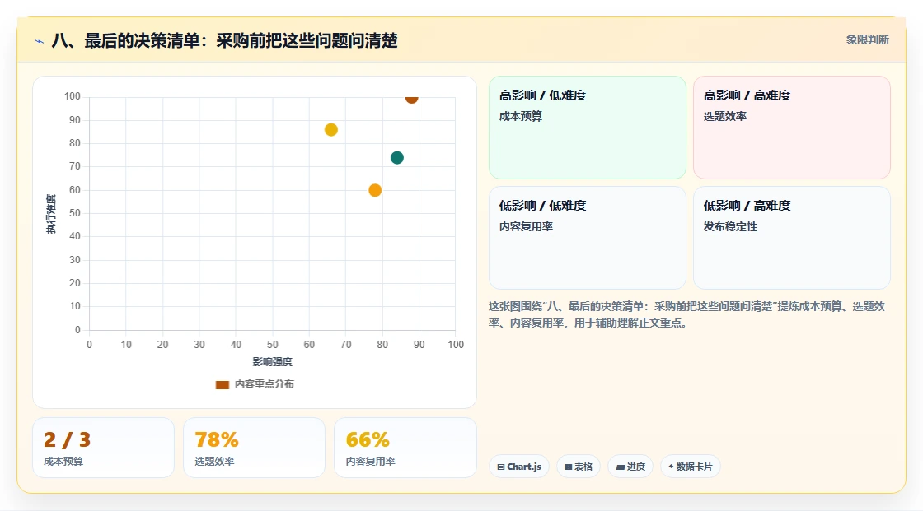The width and height of the screenshot is (923, 511).
Task: Click the 内容重点分布 legend label
Action: pos(265,384)
